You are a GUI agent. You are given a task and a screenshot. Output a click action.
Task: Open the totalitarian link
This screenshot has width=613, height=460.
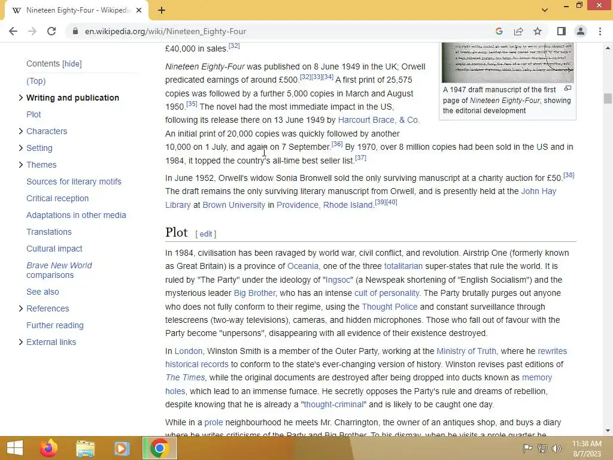coord(403,267)
